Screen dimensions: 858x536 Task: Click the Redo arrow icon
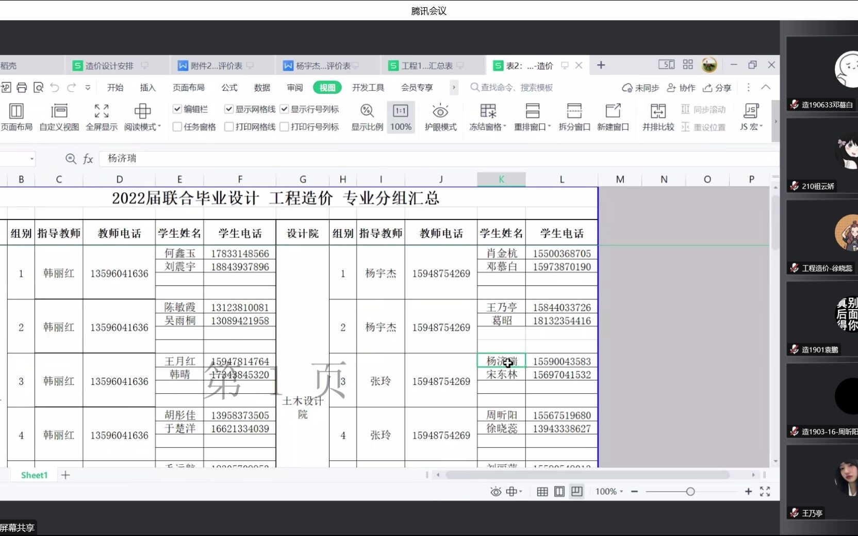(x=71, y=88)
